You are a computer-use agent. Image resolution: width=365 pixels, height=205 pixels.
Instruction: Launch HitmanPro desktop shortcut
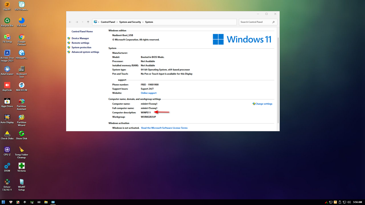(21, 55)
